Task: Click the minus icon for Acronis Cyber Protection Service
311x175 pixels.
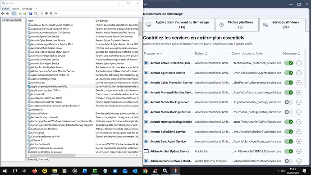Action: [x=299, y=83]
